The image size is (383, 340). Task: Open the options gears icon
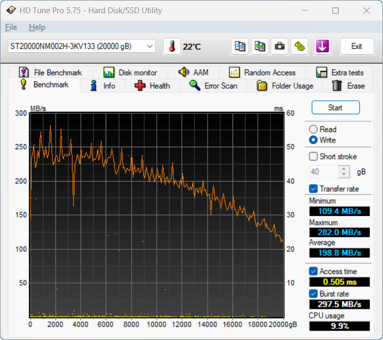[300, 46]
